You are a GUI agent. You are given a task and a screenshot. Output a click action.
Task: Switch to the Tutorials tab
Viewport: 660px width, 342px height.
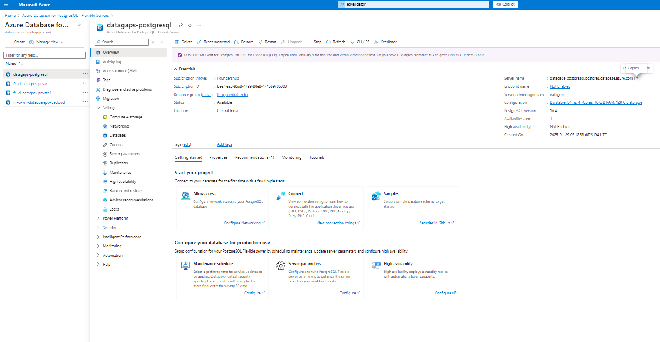point(317,157)
